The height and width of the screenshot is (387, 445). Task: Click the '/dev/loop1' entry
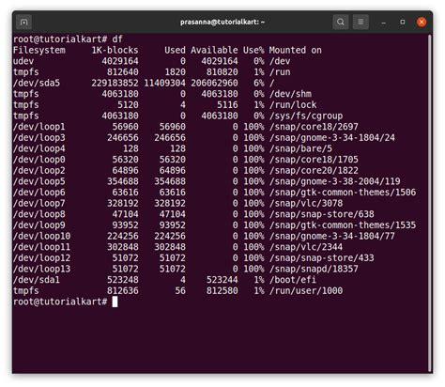tap(39, 127)
